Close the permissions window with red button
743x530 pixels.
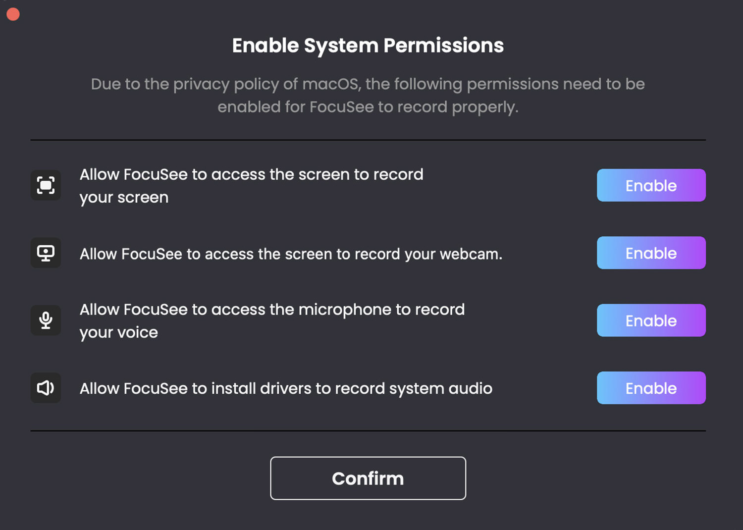[x=13, y=14]
